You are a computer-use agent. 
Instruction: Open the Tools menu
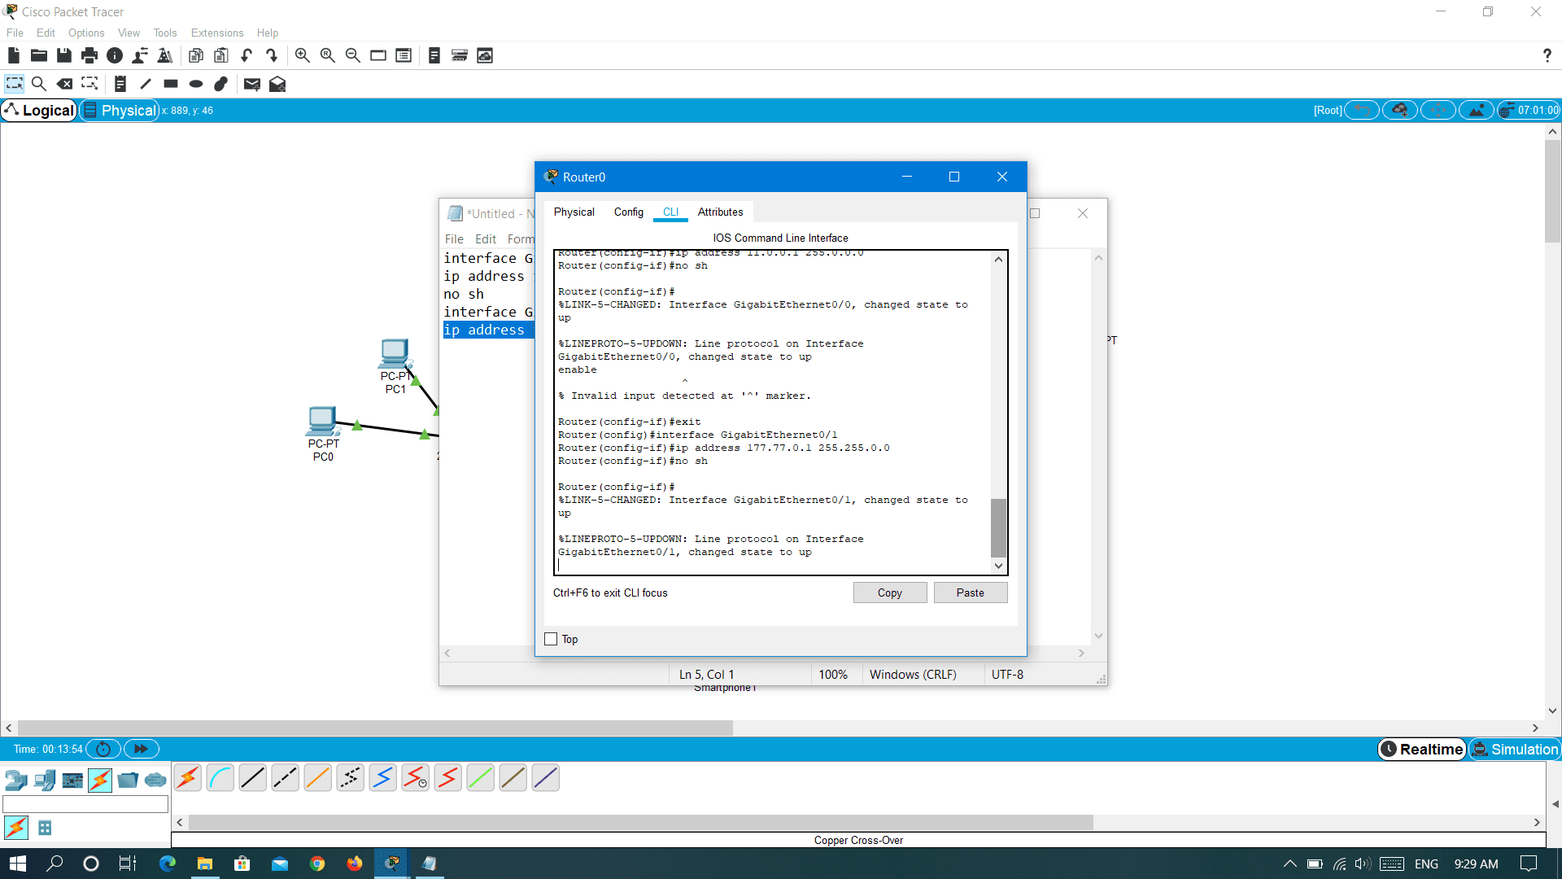[x=165, y=33]
